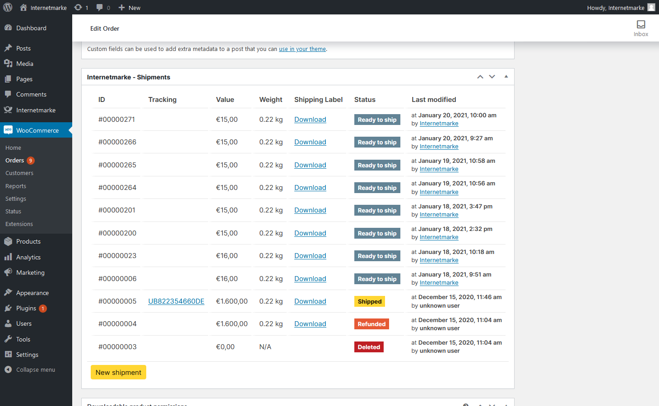Download label for shipment #00000201

[310, 210]
